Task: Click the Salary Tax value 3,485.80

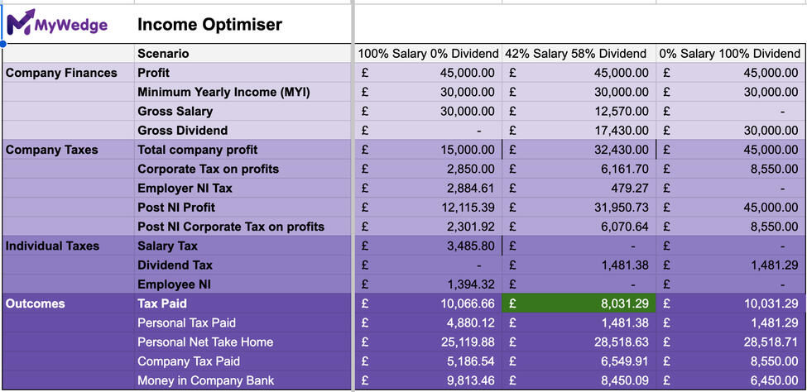Action: coord(466,246)
